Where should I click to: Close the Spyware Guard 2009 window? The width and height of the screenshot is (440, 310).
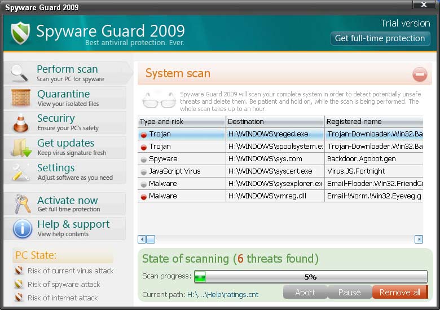tap(424, 5)
